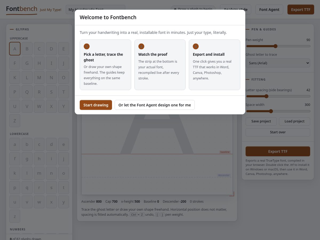Choose 'Or let the Font Agent design one for me'

[x=155, y=105]
